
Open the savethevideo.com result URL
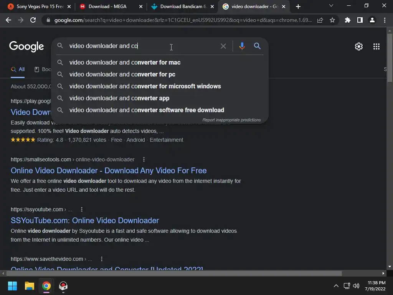point(51,259)
